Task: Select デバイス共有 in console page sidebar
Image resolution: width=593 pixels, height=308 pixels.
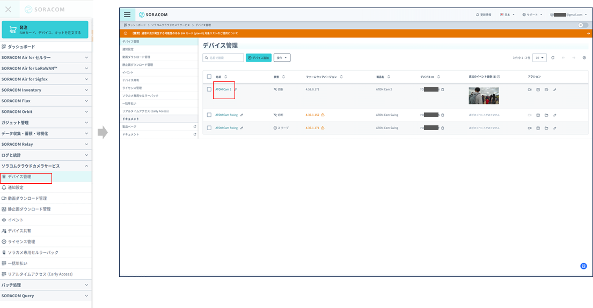Action: [159, 80]
